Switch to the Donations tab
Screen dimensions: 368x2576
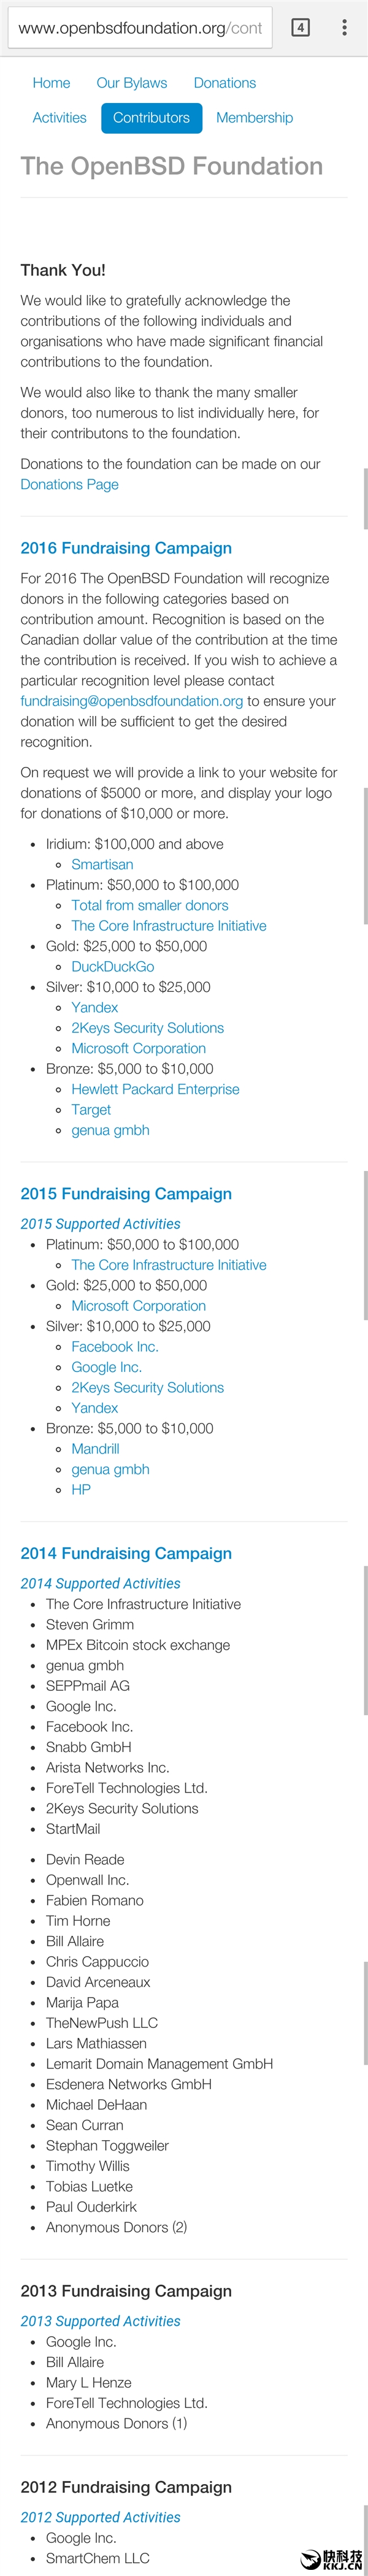pyautogui.click(x=225, y=83)
